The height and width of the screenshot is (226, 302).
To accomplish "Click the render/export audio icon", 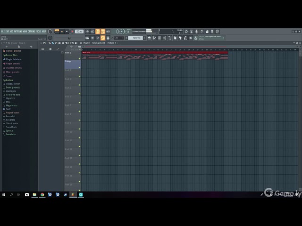I will click(212, 32).
